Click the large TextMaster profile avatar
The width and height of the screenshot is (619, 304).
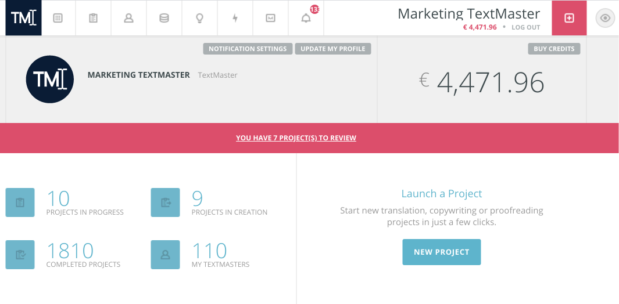pos(50,79)
